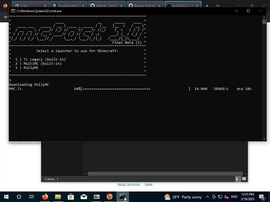Go back in the Firefox browser
Screen dimensions: 270x202
tap(6, 17)
